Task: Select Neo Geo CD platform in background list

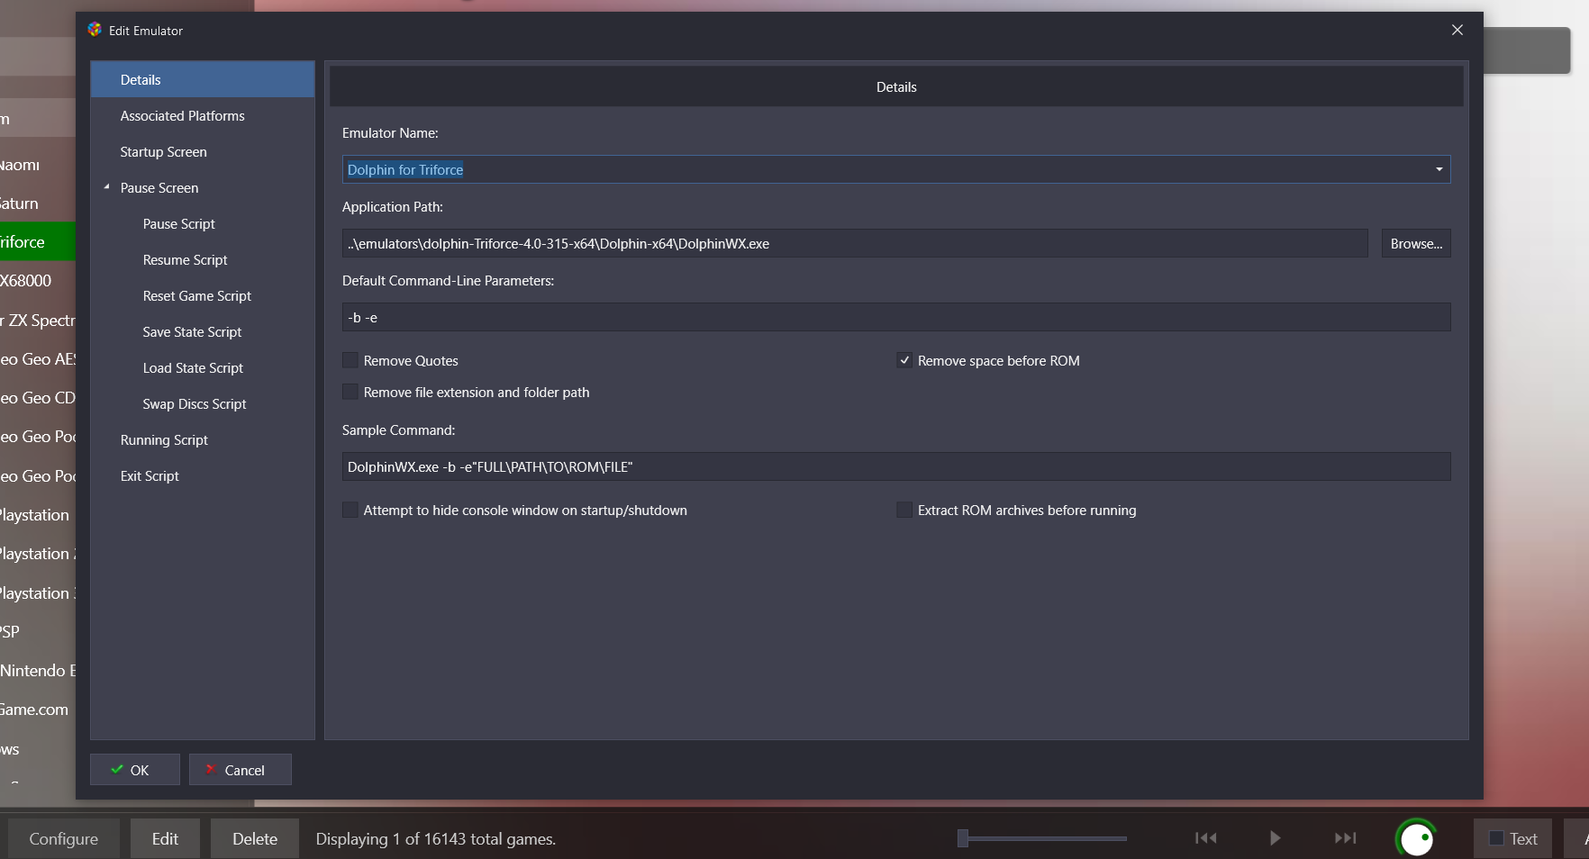Action: tap(38, 397)
